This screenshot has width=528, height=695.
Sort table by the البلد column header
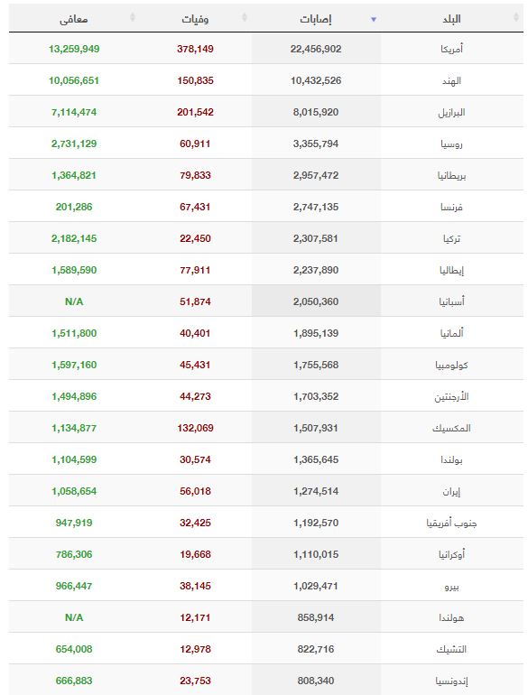[452, 19]
